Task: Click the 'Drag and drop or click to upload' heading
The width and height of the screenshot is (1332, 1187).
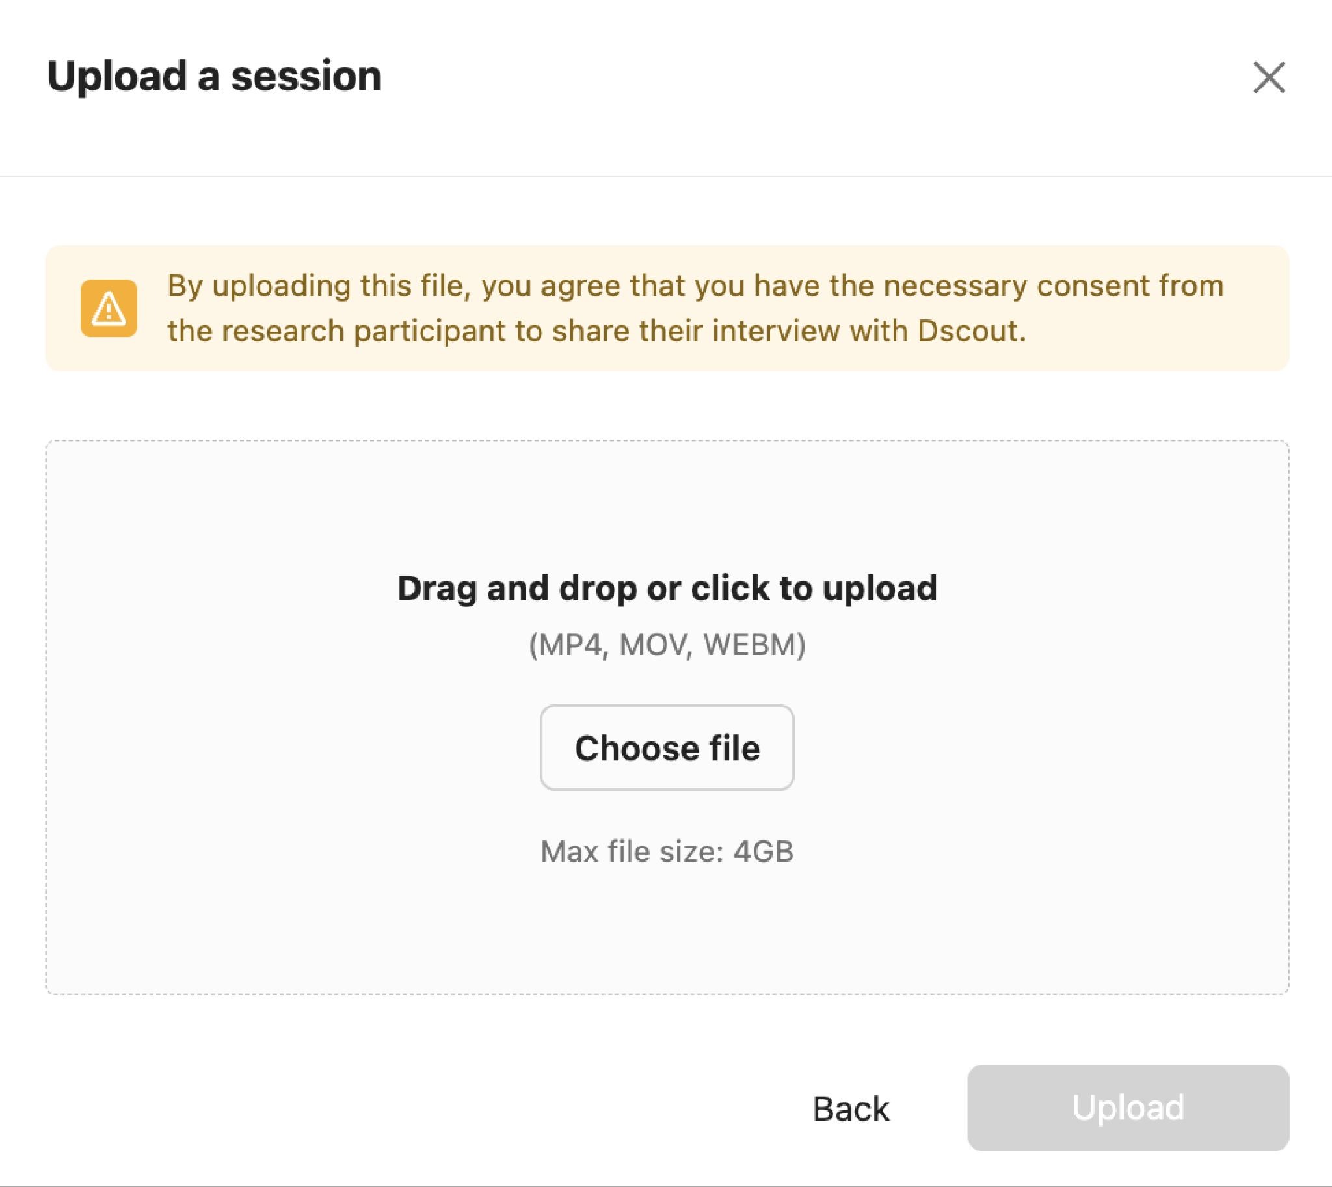Action: (x=667, y=588)
